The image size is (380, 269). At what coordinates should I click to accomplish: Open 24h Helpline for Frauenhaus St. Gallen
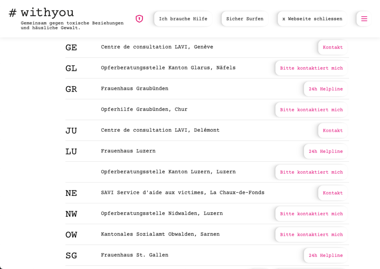(325, 255)
